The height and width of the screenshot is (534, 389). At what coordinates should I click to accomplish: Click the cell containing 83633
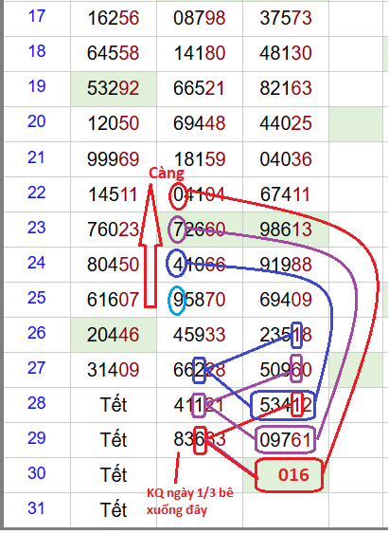click(x=200, y=440)
